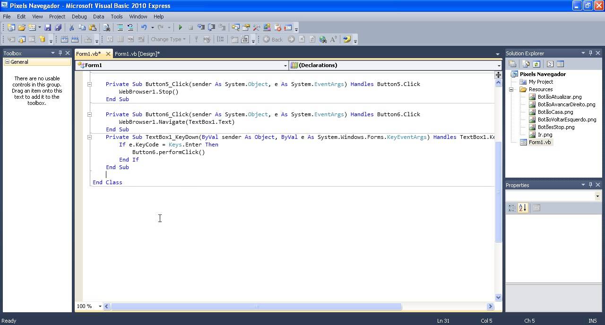
Task: Click the horizontal scrollbar thumb in editor
Action: tap(256, 306)
